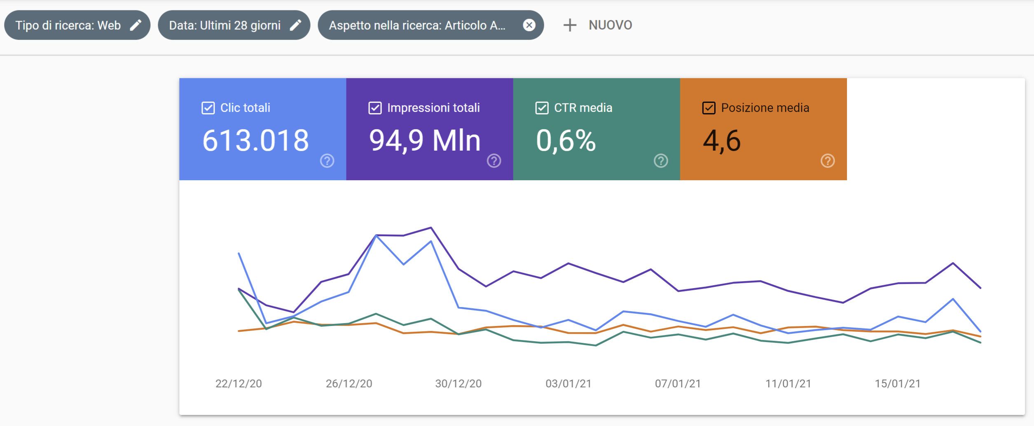Open help icon on CTR media card
Image resolution: width=1034 pixels, height=426 pixels.
tap(661, 161)
